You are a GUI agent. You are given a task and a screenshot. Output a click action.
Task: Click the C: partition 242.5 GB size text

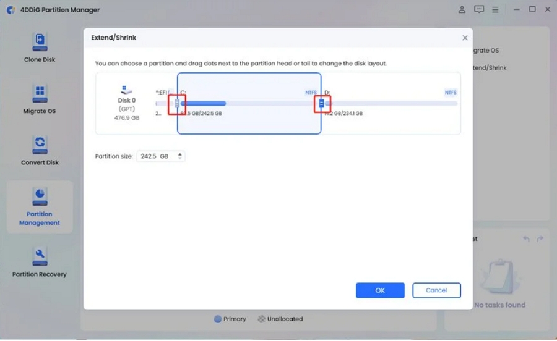pyautogui.click(x=201, y=114)
